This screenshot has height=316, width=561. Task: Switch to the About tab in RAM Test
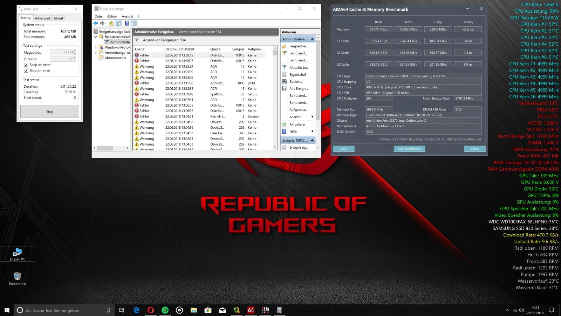58,18
